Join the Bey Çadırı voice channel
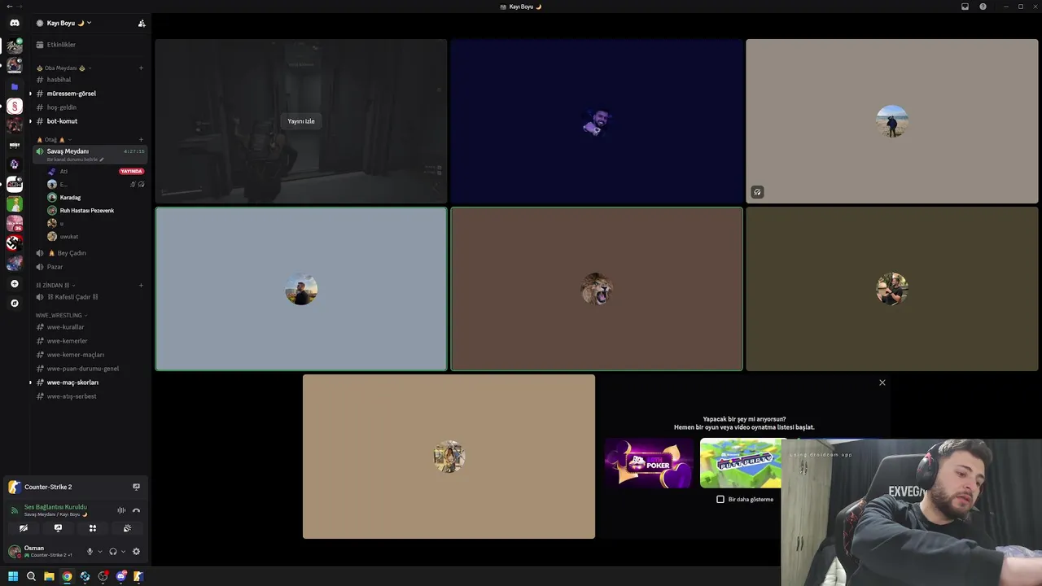 click(72, 253)
